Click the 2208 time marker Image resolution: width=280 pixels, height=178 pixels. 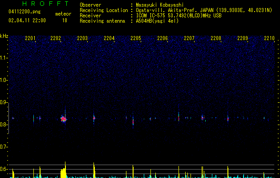216,38
